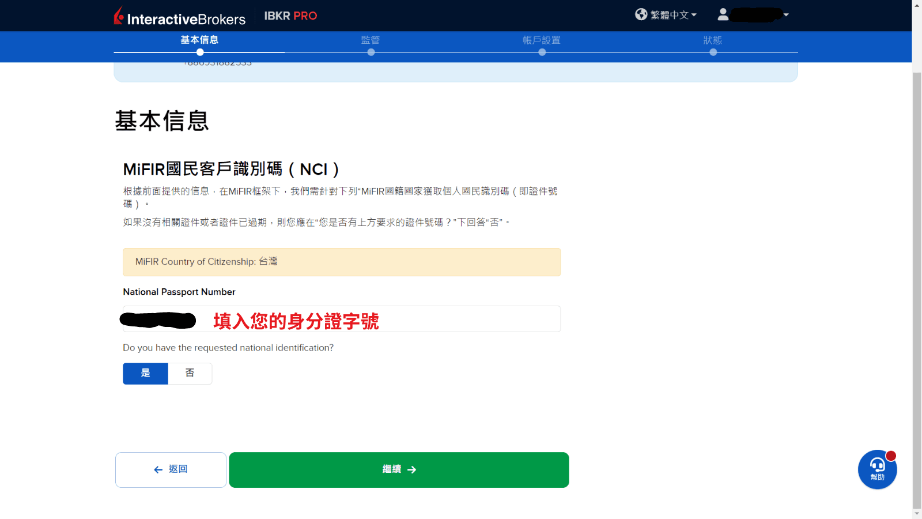Expand the account name dropdown
Viewport: 922px width, 519px height.
click(785, 14)
